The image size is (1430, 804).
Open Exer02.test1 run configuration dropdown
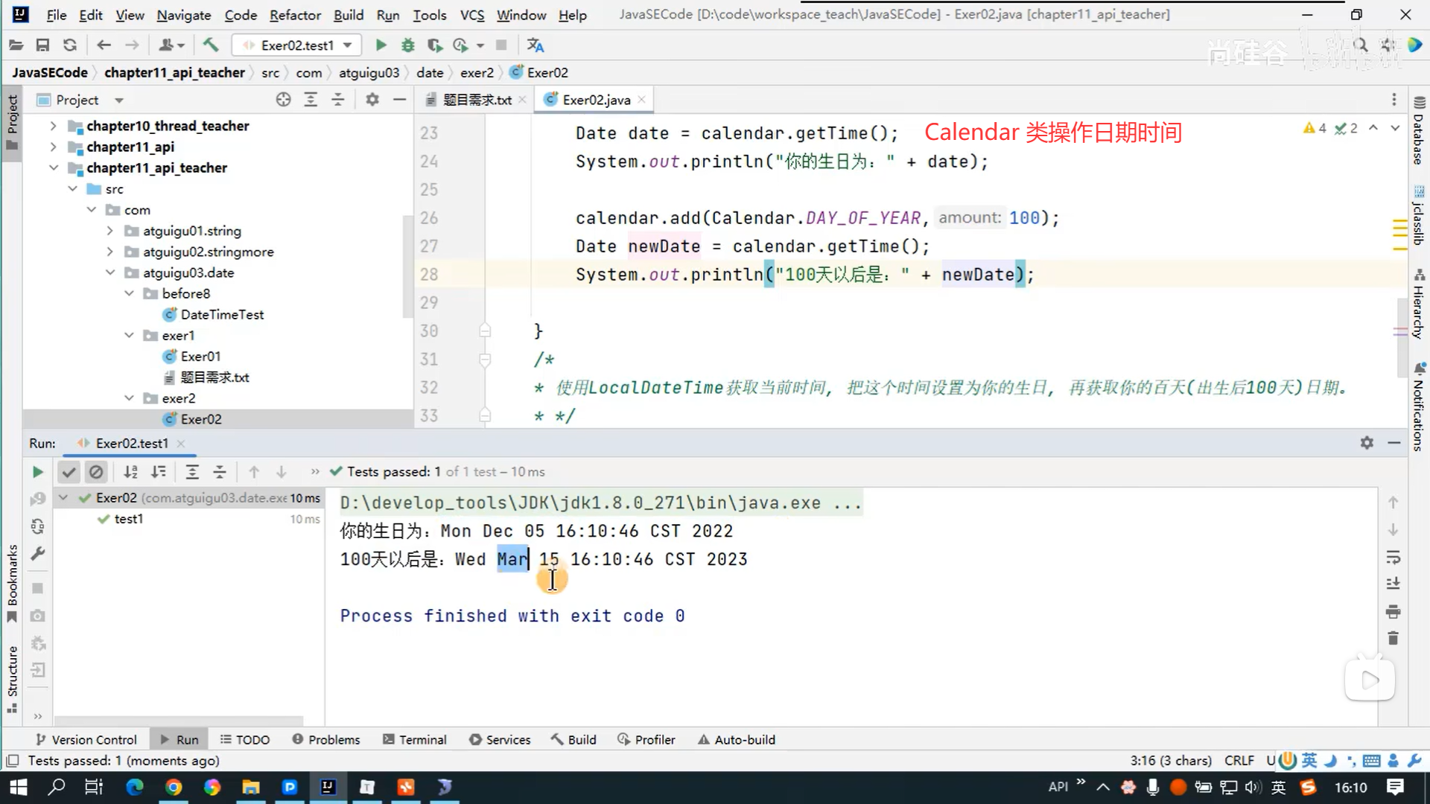click(347, 45)
